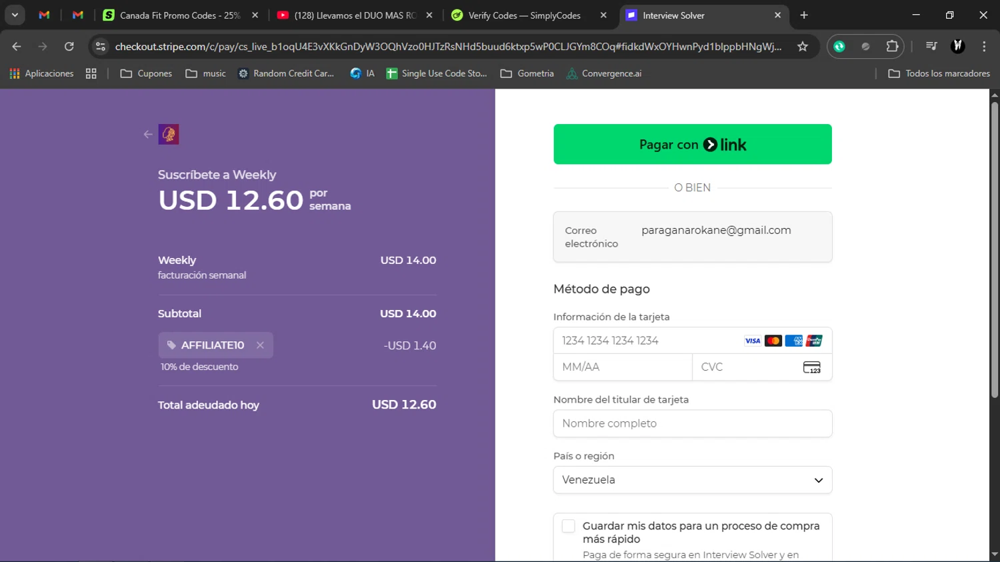Open the music bookmark folder
1000x562 pixels.
tap(206, 73)
